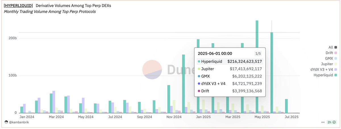
Task: Click the Nov 2024 Hyperliquid bar
Action: (169, 99)
